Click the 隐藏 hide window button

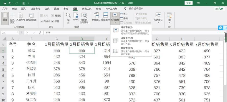click(124, 18)
